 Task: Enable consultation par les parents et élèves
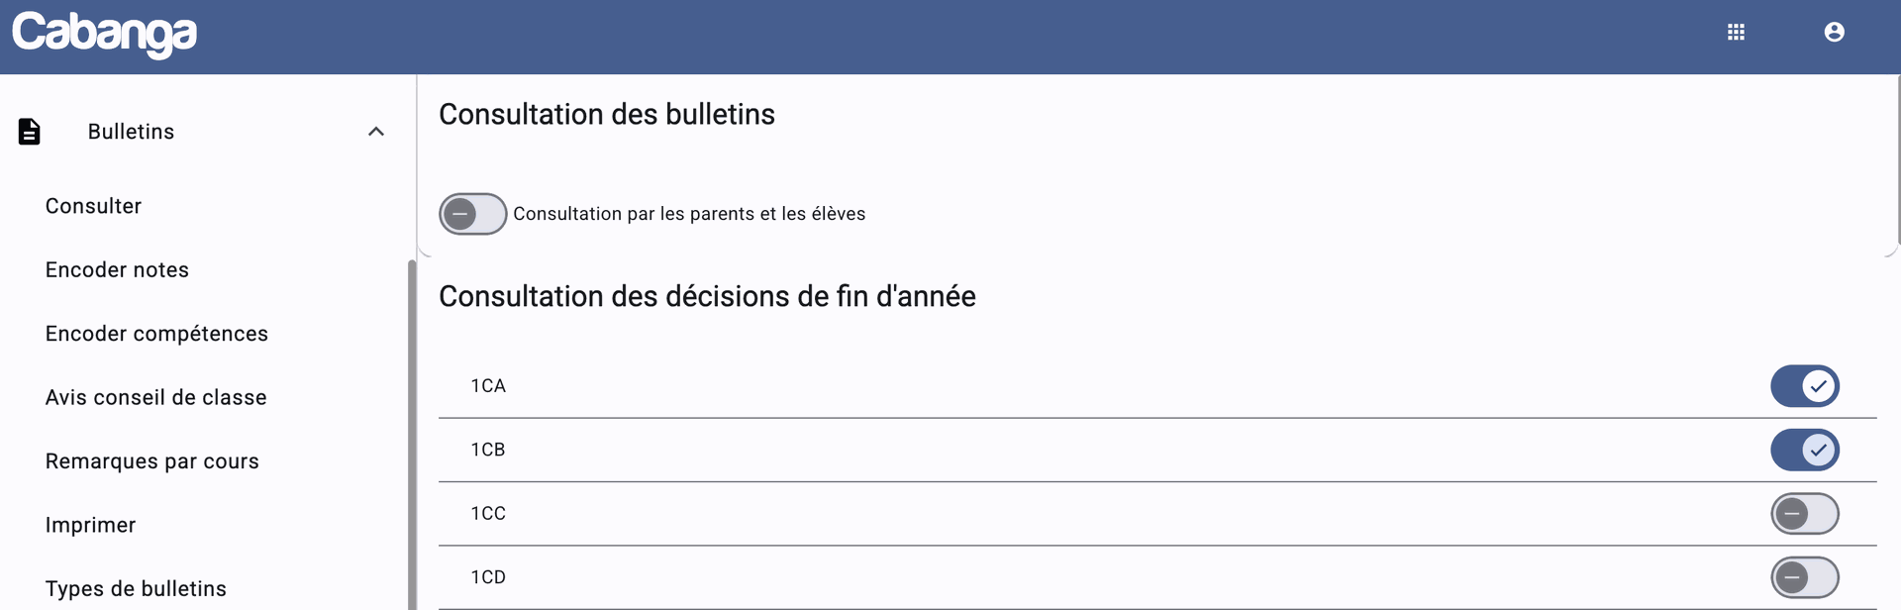coord(473,214)
